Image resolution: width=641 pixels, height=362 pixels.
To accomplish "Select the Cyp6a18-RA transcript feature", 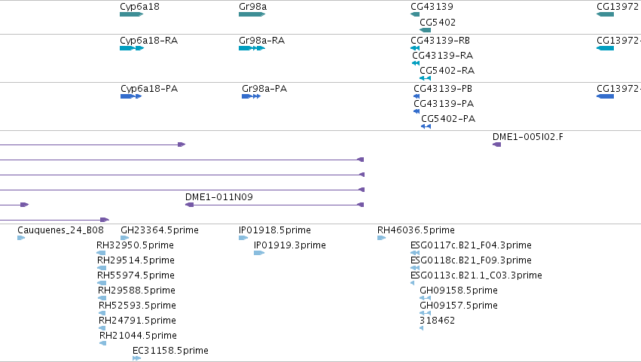I will [132, 48].
